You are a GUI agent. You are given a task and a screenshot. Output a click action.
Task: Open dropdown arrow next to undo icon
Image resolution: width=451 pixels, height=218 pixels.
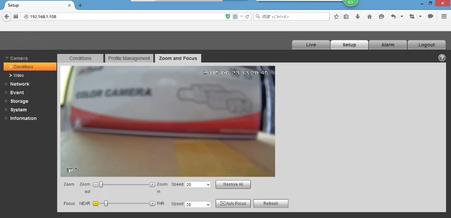click(402, 17)
